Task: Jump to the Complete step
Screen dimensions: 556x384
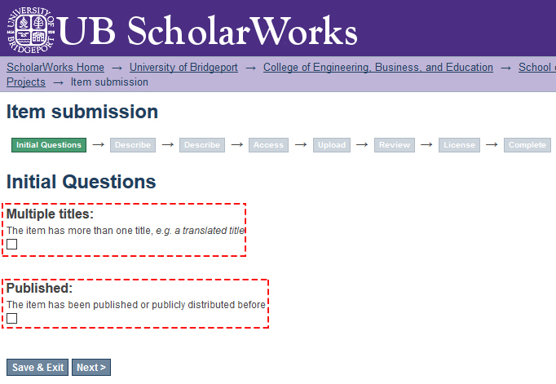Action: (x=527, y=145)
